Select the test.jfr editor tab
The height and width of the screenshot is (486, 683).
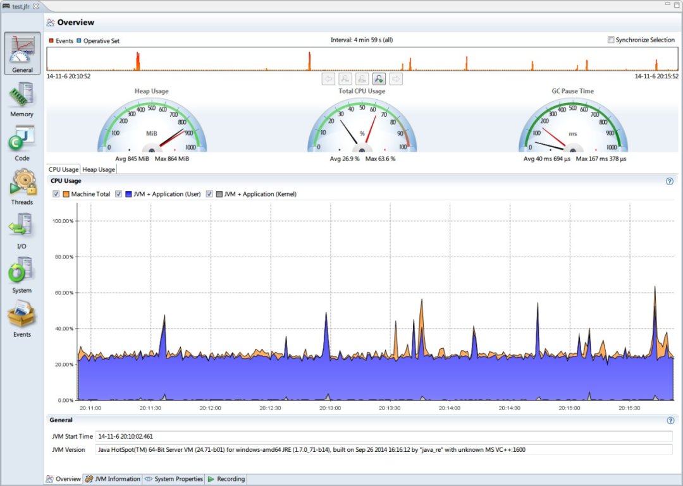[x=20, y=6]
